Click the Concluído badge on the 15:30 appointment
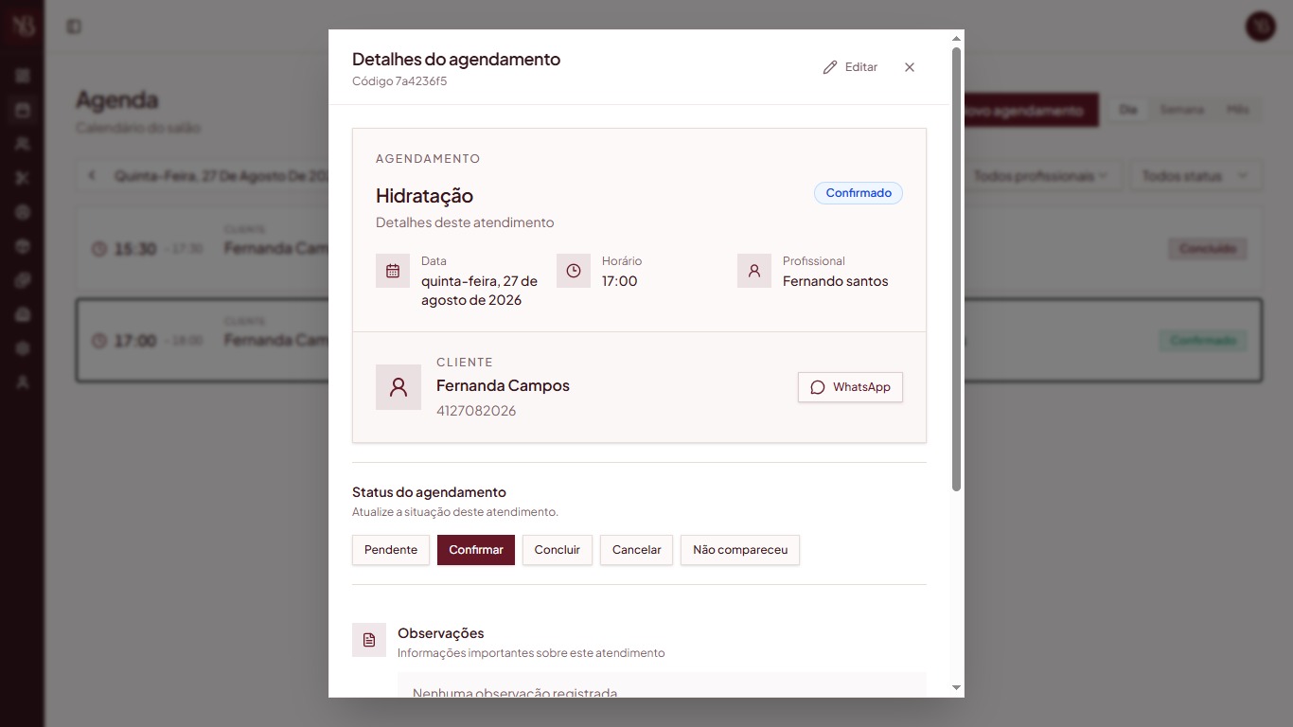Viewport: 1293px width, 727px height. tap(1207, 249)
